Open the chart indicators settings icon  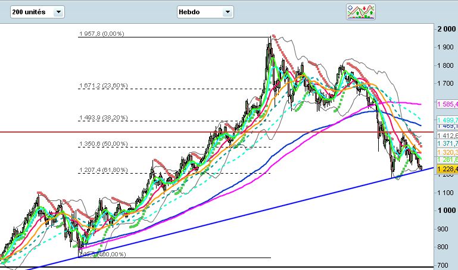coord(362,11)
